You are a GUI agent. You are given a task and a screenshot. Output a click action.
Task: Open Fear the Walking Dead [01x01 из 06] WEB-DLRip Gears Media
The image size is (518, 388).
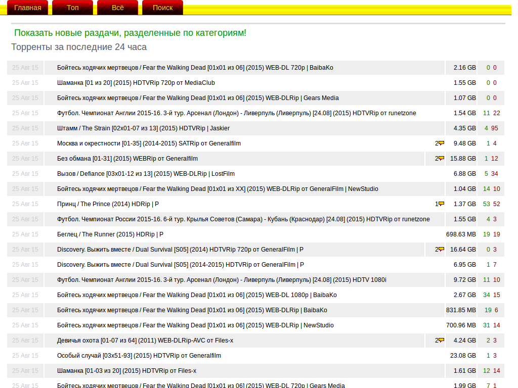coord(198,98)
